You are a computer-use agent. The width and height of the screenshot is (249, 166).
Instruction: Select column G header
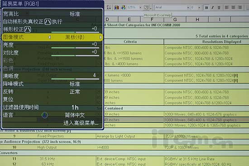175,19
